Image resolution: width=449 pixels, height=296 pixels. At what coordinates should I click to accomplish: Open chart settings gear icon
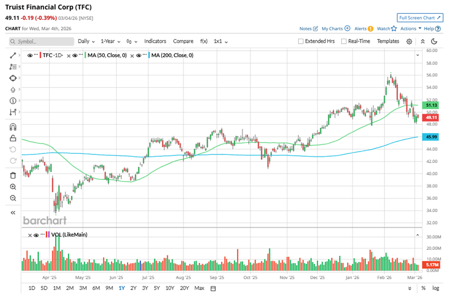(409, 42)
